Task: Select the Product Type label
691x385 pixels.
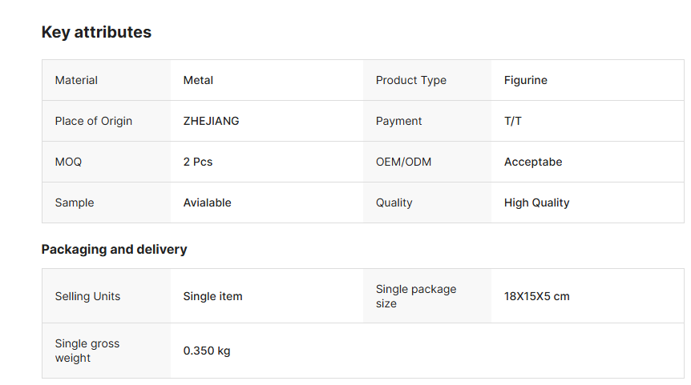Action: click(x=410, y=80)
